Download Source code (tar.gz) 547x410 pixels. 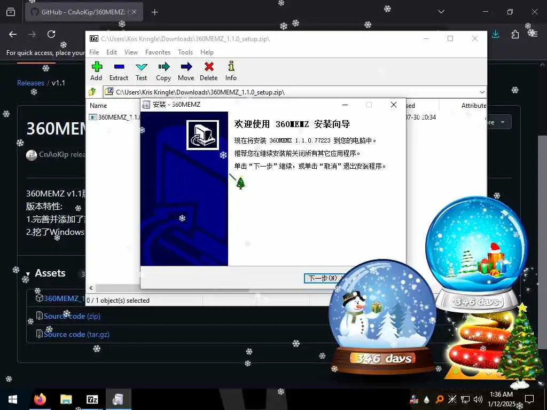(x=76, y=334)
